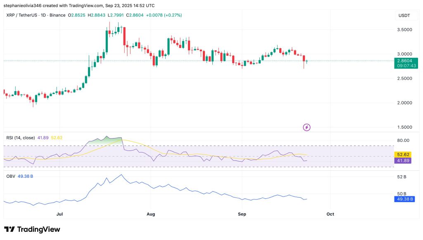Click the Jul label on the time axis
423x240 pixels.
[59, 214]
